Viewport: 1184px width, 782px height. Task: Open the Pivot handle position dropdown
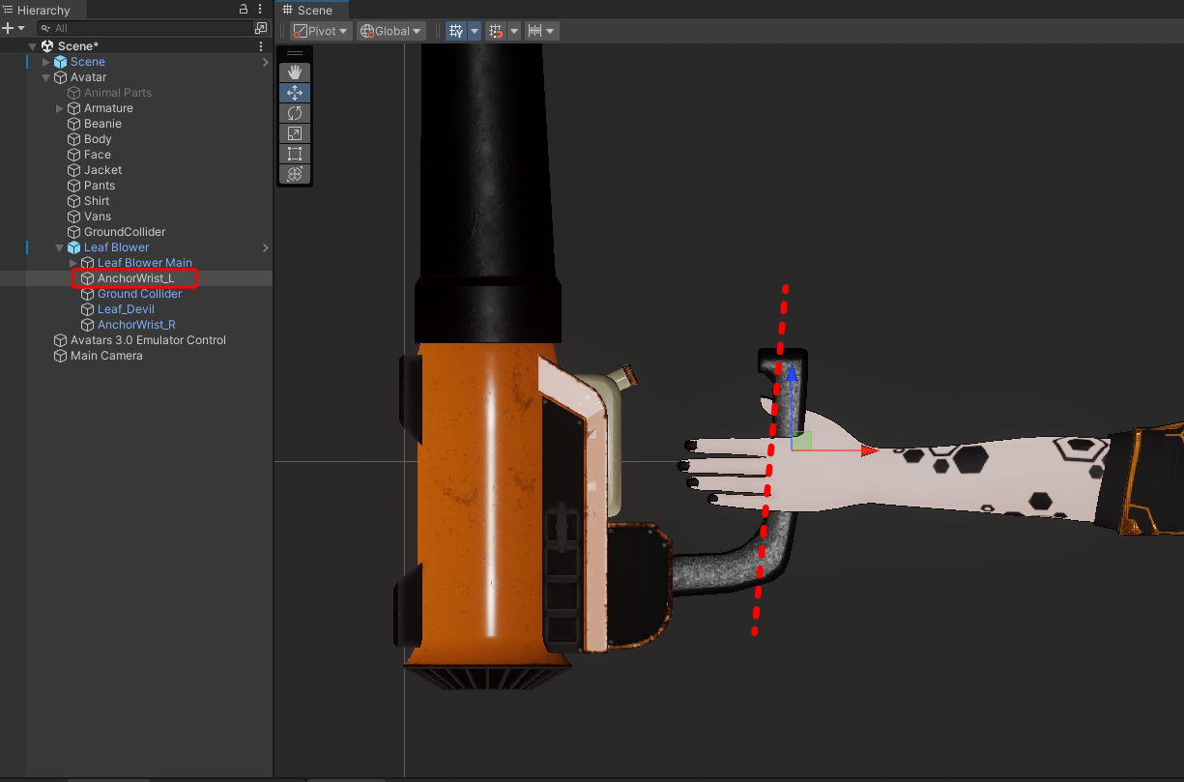click(321, 31)
